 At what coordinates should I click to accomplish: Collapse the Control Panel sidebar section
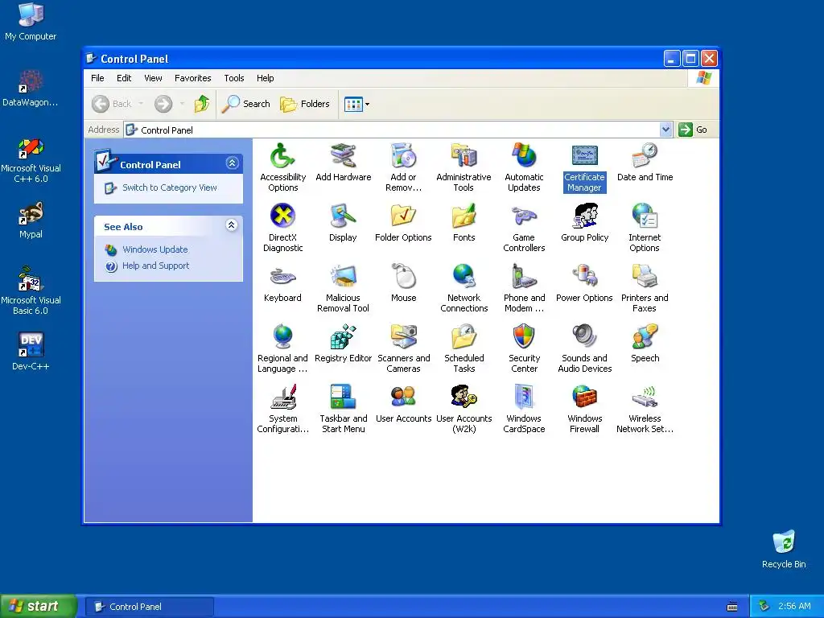[x=232, y=163]
